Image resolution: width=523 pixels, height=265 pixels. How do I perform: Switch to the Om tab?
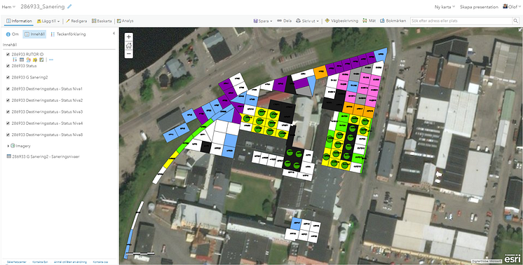pyautogui.click(x=13, y=34)
